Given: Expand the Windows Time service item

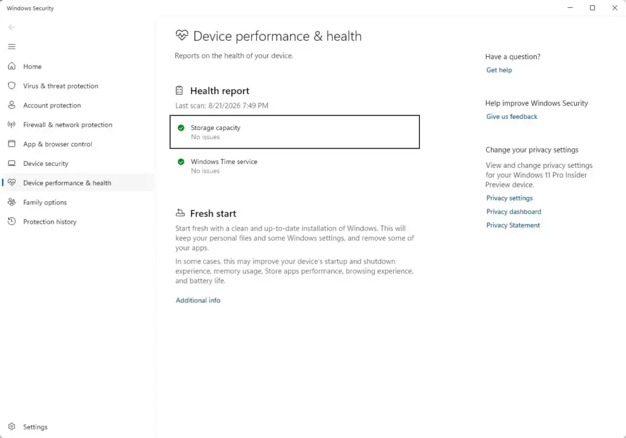Looking at the screenshot, I should coord(295,166).
